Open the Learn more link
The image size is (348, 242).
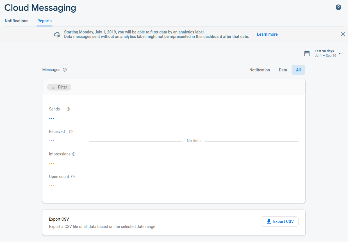(x=267, y=34)
